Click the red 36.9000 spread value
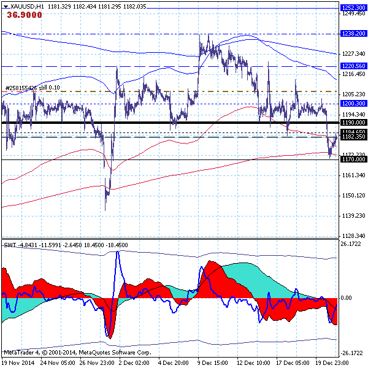 tap(25, 15)
